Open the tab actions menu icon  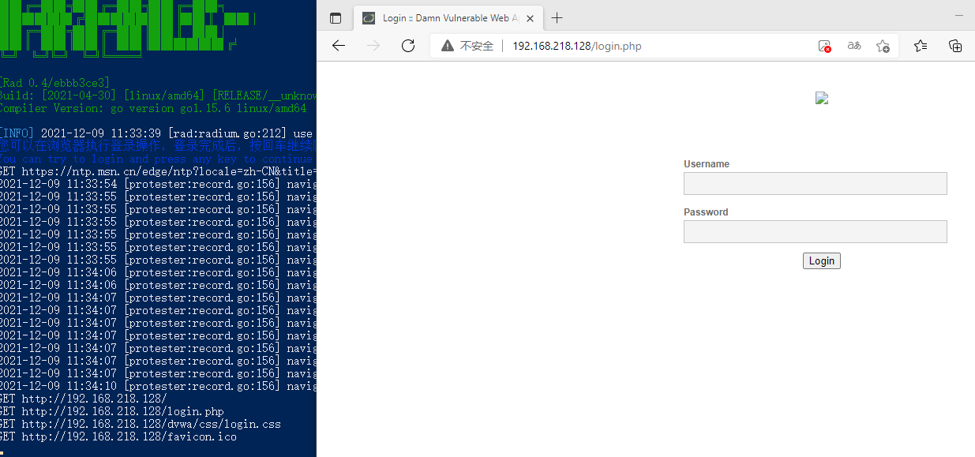[336, 18]
